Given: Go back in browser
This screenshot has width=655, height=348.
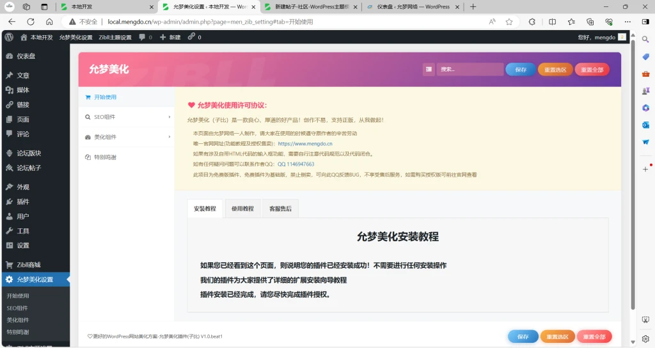Looking at the screenshot, I should pos(12,22).
